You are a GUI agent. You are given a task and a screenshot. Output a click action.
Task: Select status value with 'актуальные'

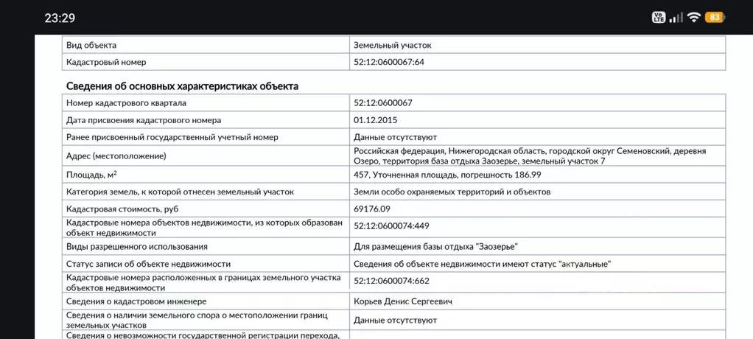coord(482,264)
